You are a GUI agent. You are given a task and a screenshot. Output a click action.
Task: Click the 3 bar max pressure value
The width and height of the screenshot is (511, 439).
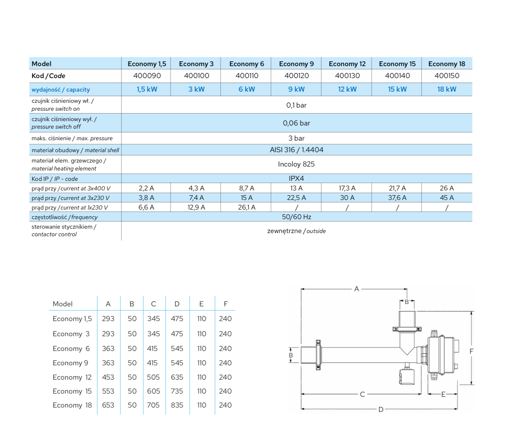(296, 138)
